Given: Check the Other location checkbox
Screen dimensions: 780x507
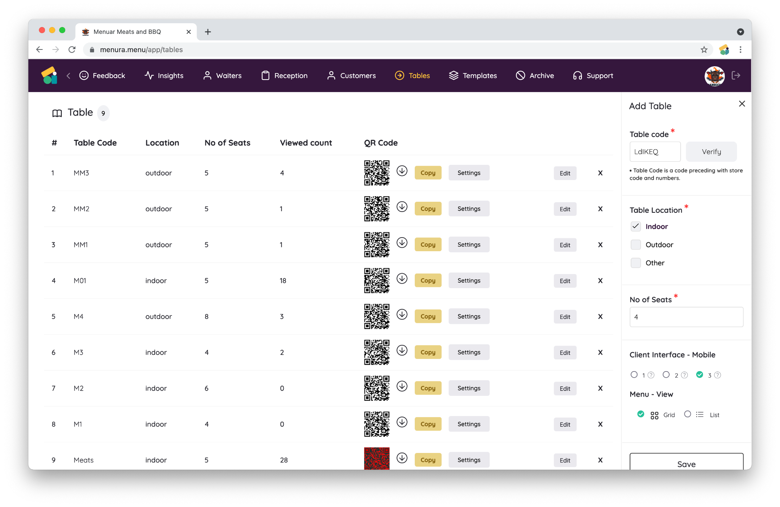Looking at the screenshot, I should coord(636,263).
